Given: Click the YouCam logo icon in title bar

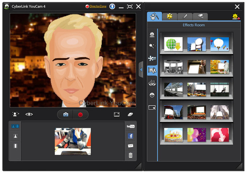Looking at the screenshot, I should tap(7, 7).
